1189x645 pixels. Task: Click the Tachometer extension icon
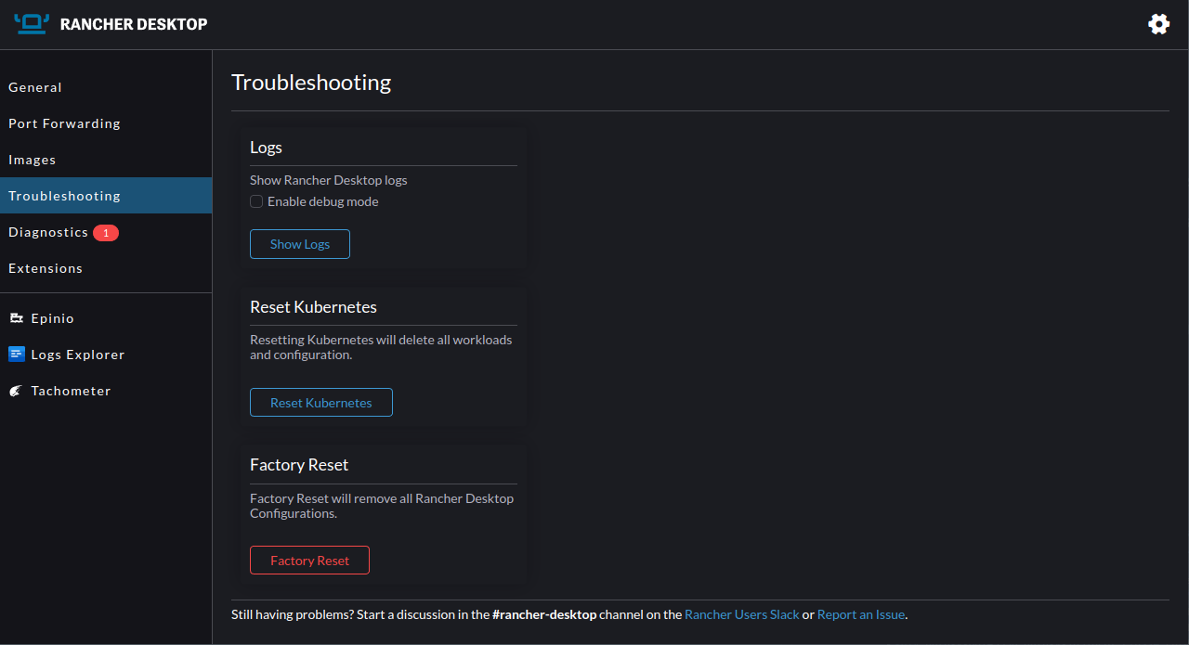pos(14,390)
